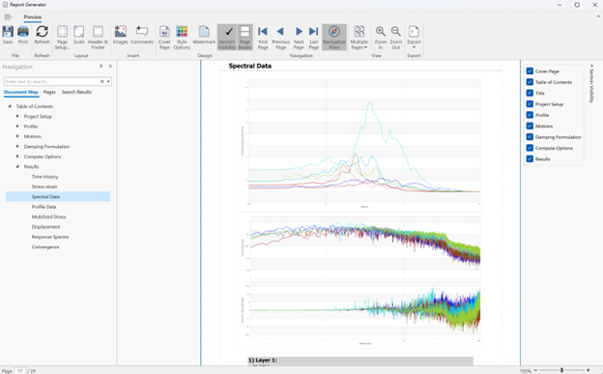Select Convergence in document map
This screenshot has width=603, height=374.
[45, 246]
